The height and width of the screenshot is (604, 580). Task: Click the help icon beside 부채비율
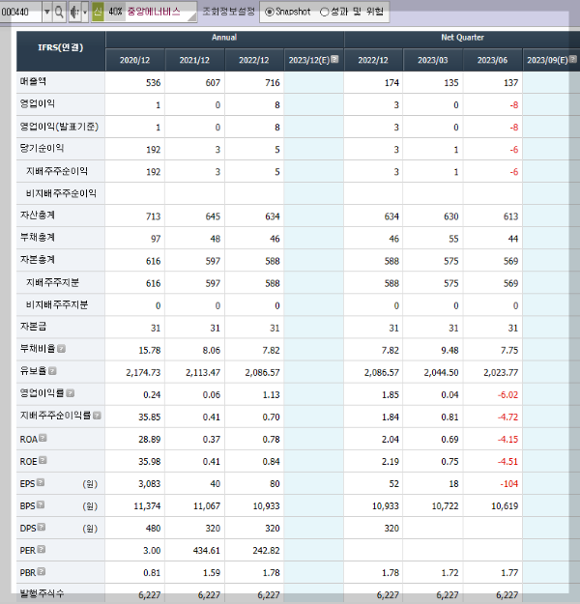[61, 349]
